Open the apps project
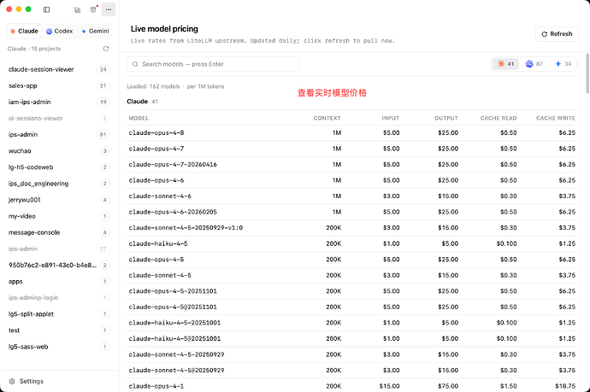590x392 pixels. 59,282
